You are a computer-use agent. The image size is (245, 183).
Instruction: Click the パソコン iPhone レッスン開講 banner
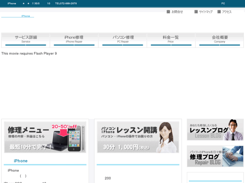tap(138, 137)
